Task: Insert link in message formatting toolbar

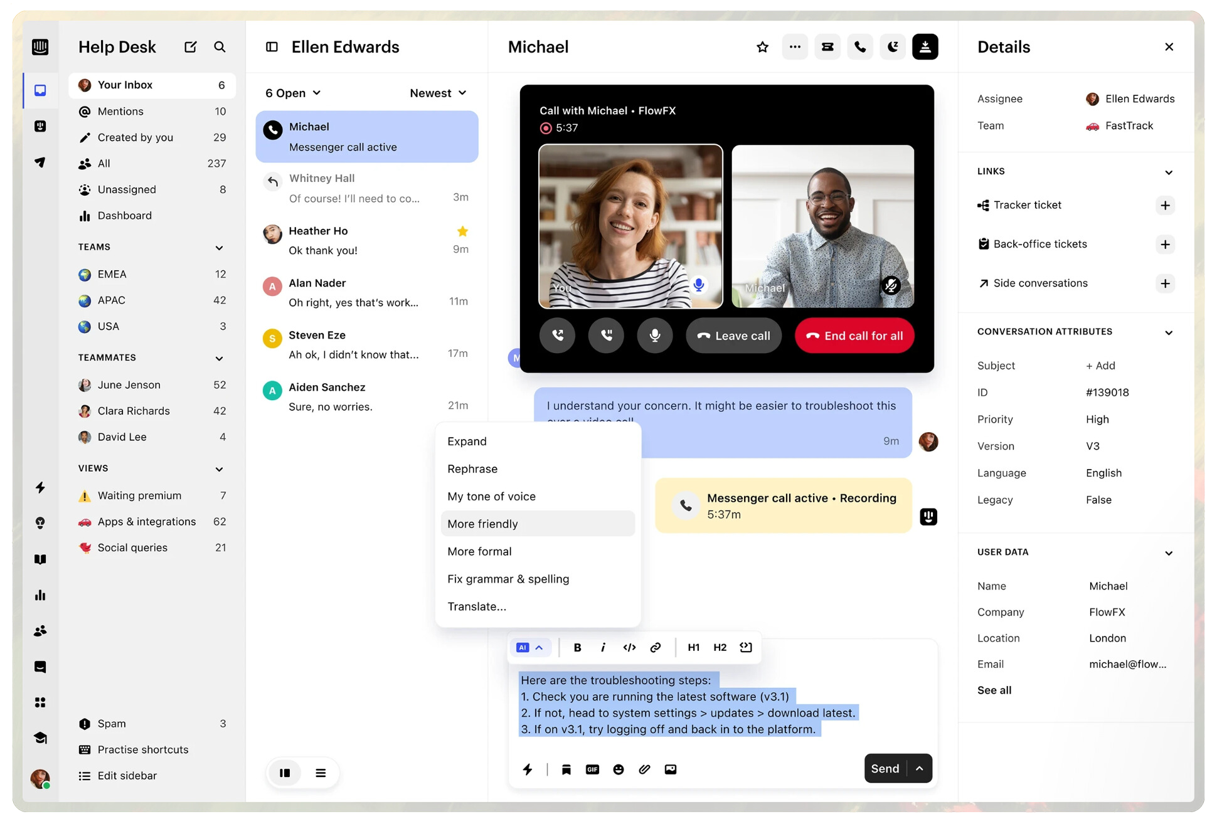Action: click(656, 648)
